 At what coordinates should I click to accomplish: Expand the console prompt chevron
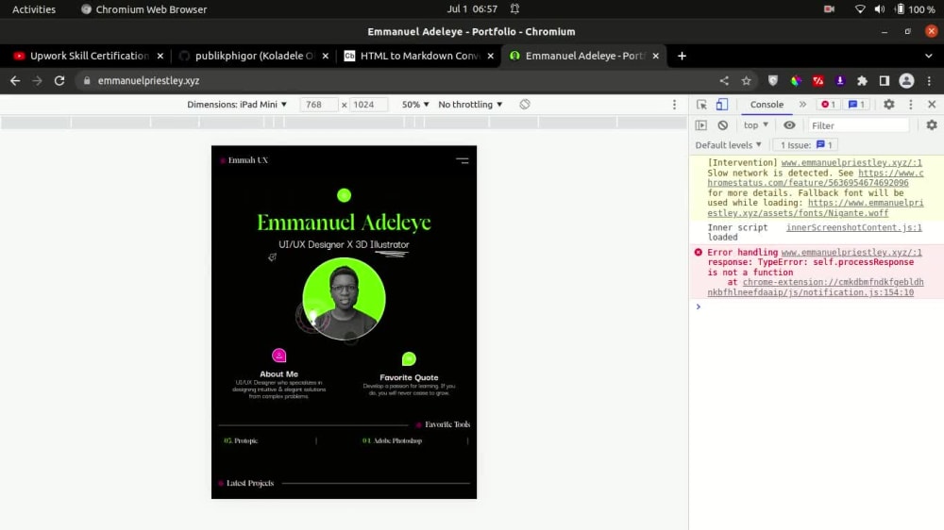(699, 306)
